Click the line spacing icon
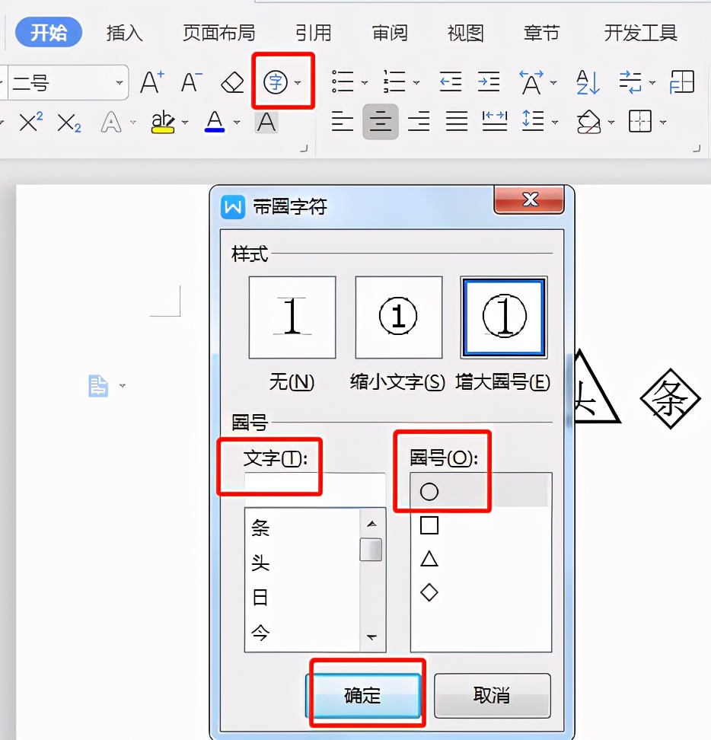The height and width of the screenshot is (740, 711). coord(533,121)
